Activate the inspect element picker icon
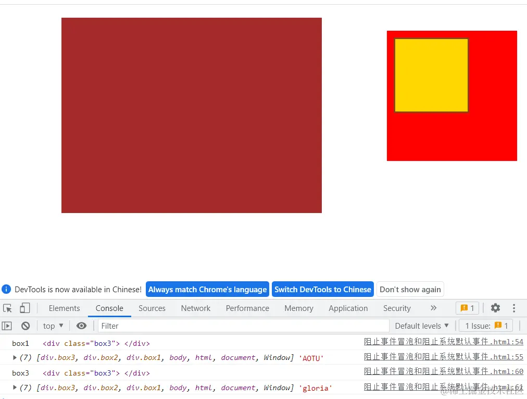 [x=7, y=308]
